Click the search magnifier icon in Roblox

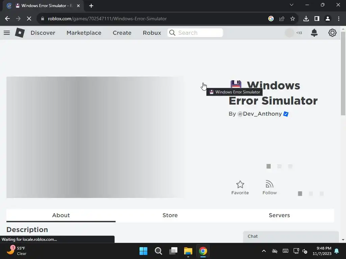point(172,33)
